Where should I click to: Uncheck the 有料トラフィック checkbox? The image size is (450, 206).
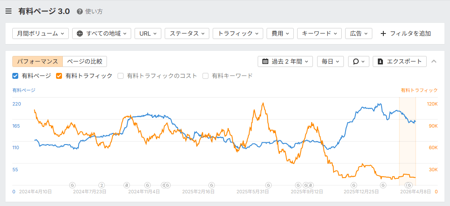pyautogui.click(x=59, y=76)
